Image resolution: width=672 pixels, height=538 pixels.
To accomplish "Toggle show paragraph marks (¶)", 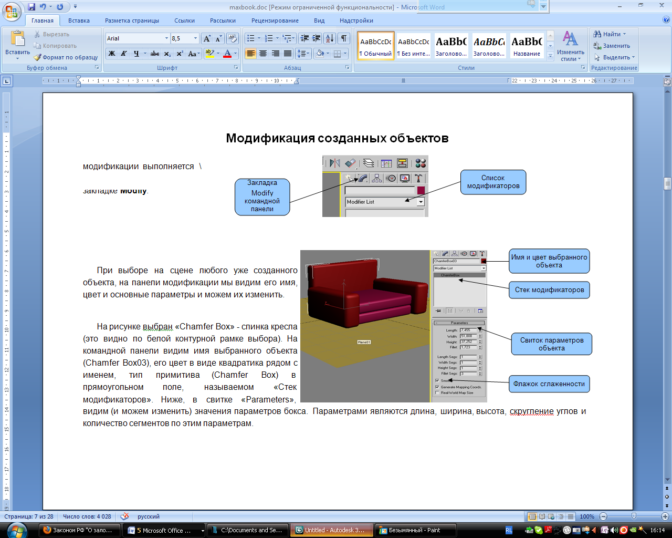I will [x=344, y=38].
